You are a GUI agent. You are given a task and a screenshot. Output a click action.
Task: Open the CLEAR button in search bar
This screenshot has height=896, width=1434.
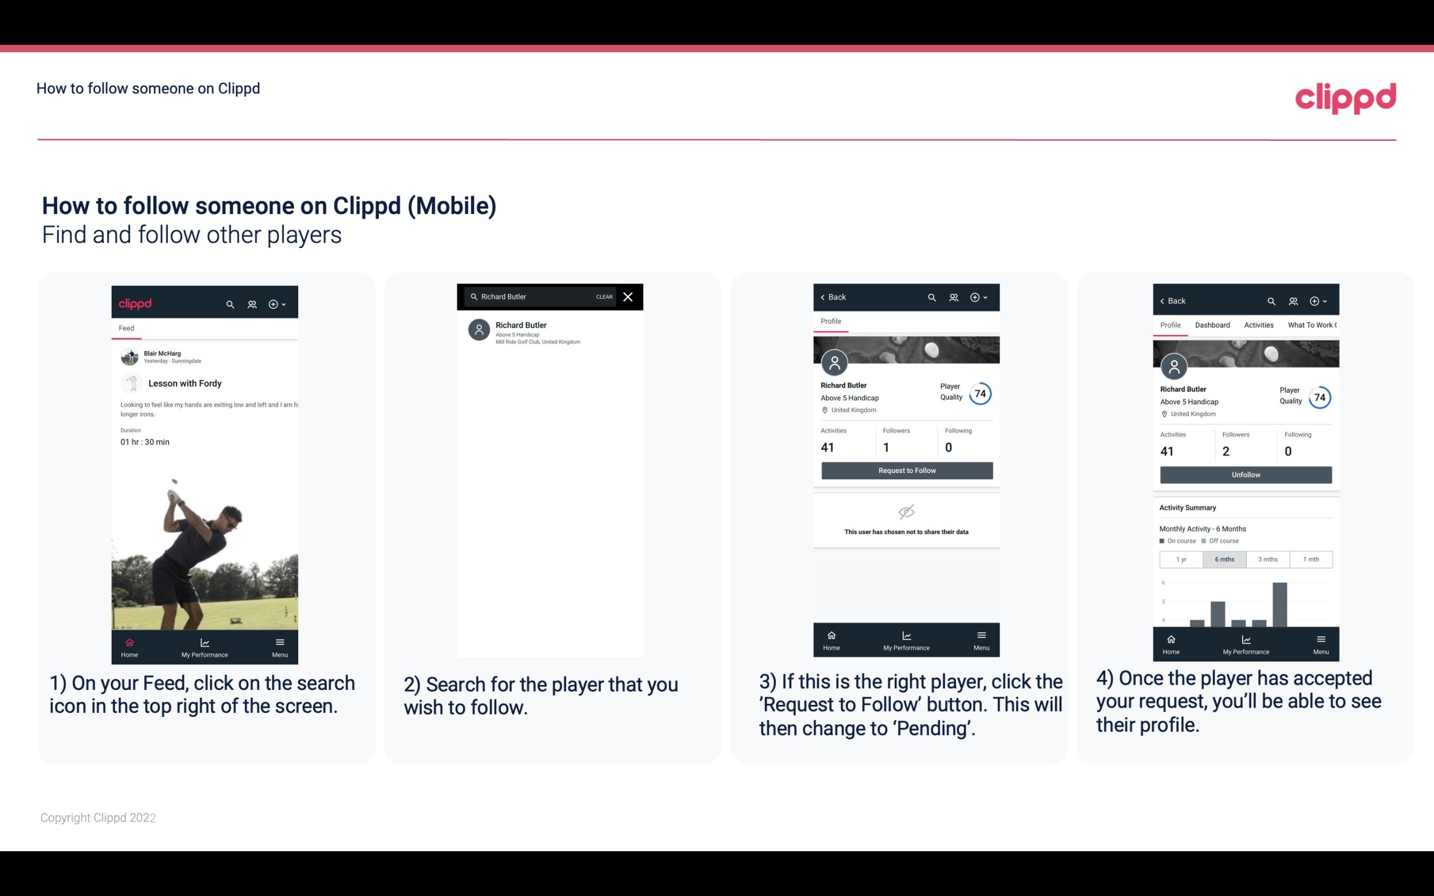tap(603, 297)
